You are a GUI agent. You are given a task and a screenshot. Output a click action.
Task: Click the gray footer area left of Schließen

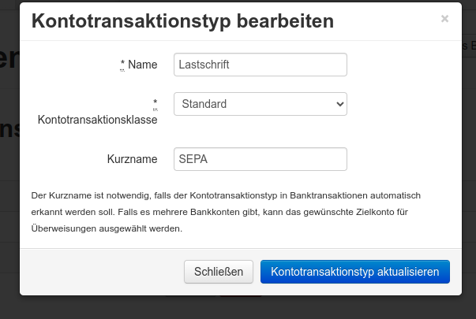click(x=103, y=272)
